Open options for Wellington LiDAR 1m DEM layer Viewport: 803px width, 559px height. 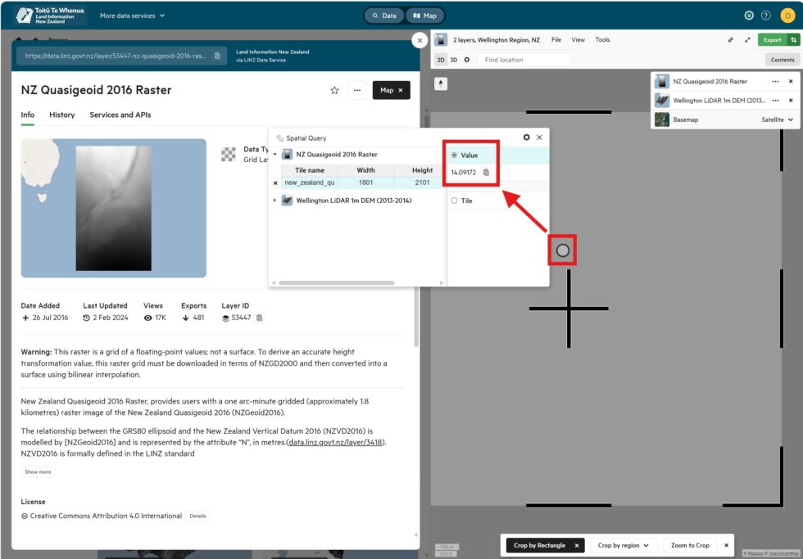[775, 100]
